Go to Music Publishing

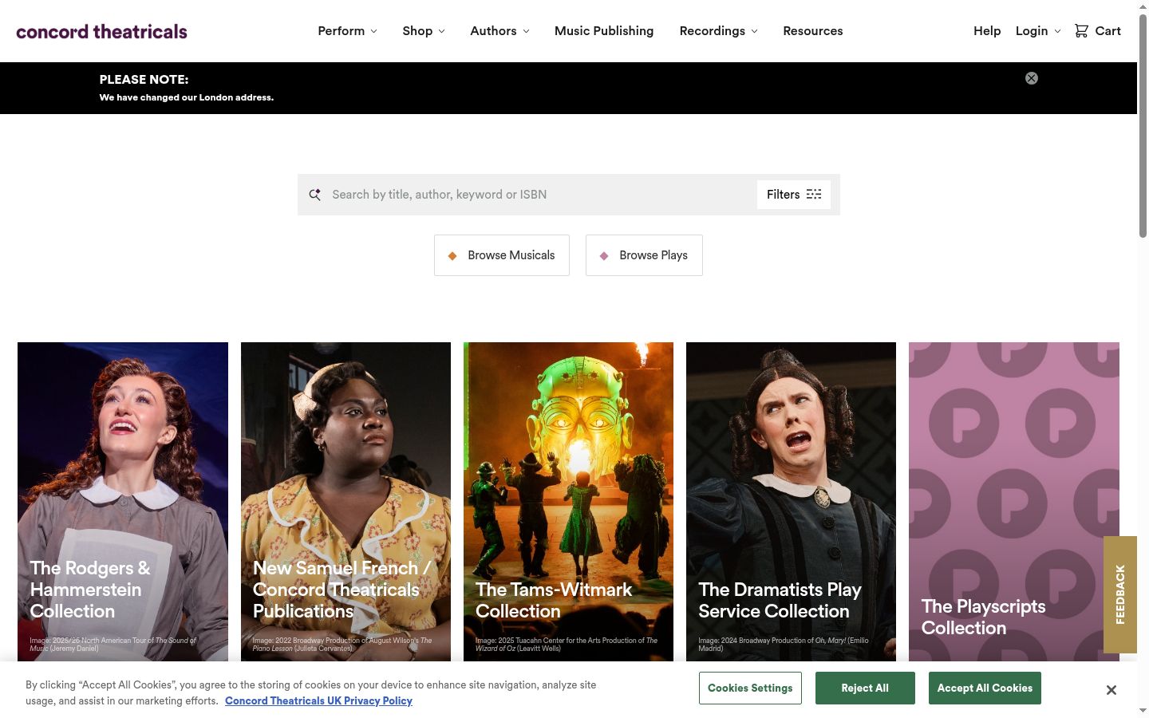[x=604, y=30]
